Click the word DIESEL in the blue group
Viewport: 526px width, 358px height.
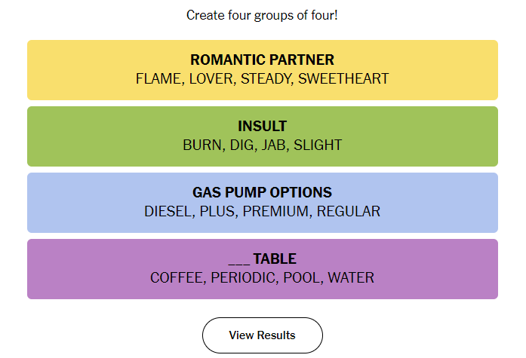[x=168, y=211]
